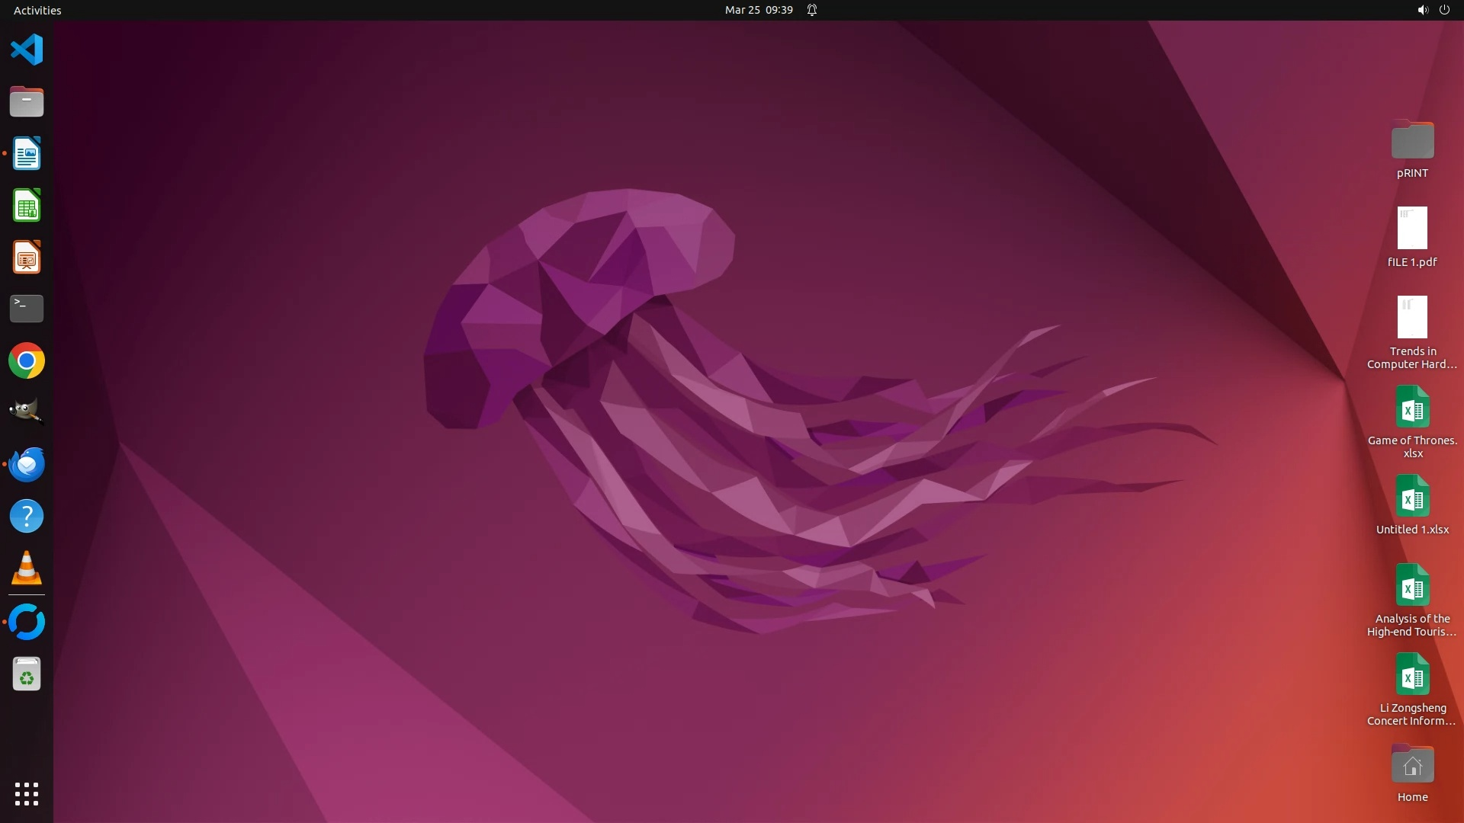Launch LibreOffice Calc from the dock
This screenshot has width=1464, height=823.
point(27,206)
